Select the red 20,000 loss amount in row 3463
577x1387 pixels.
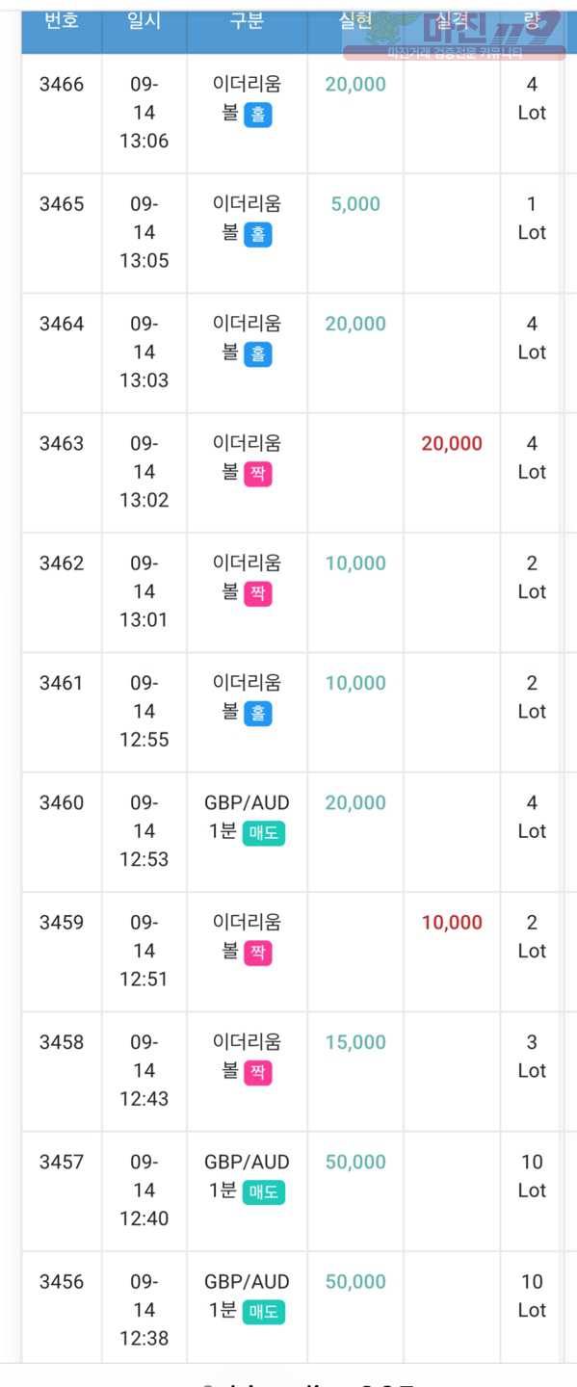point(452,443)
